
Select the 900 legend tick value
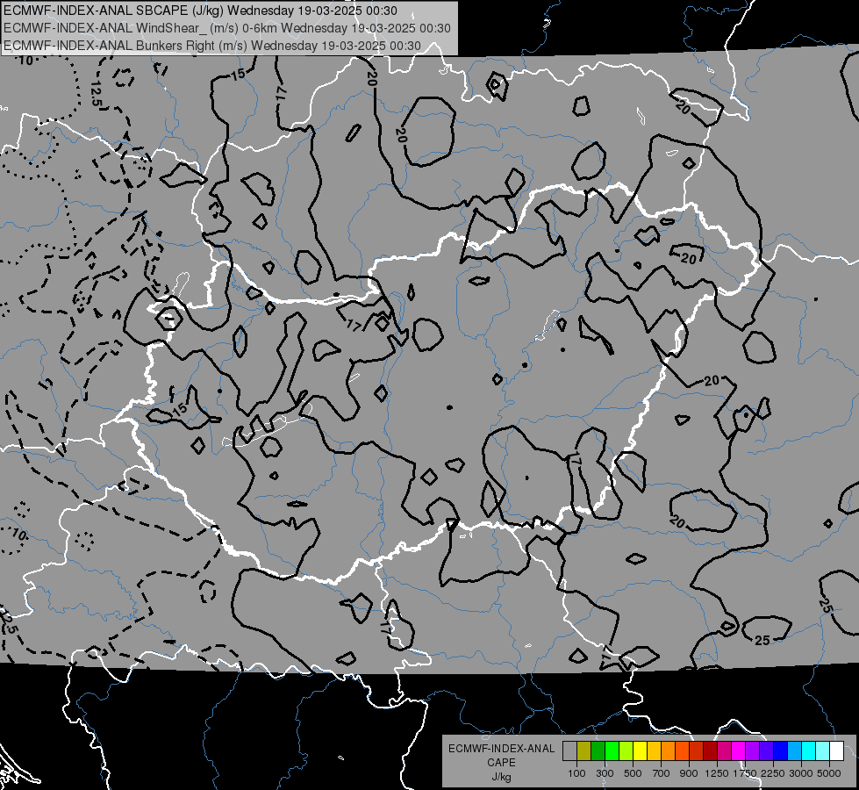(x=689, y=773)
